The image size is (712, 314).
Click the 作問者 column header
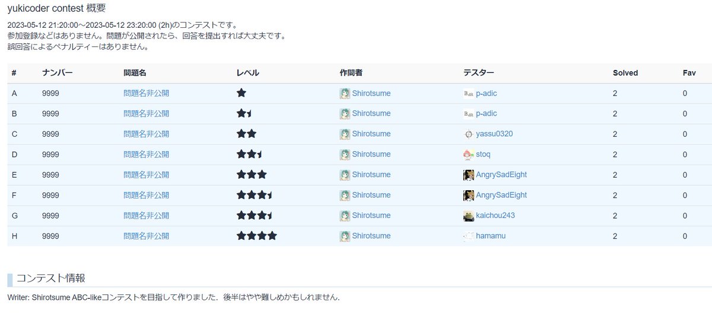pyautogui.click(x=351, y=73)
